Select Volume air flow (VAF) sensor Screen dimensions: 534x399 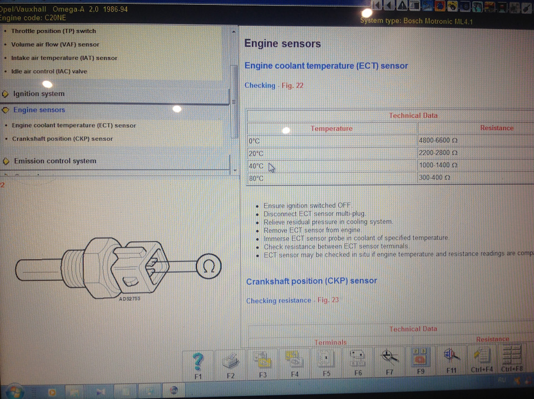55,44
